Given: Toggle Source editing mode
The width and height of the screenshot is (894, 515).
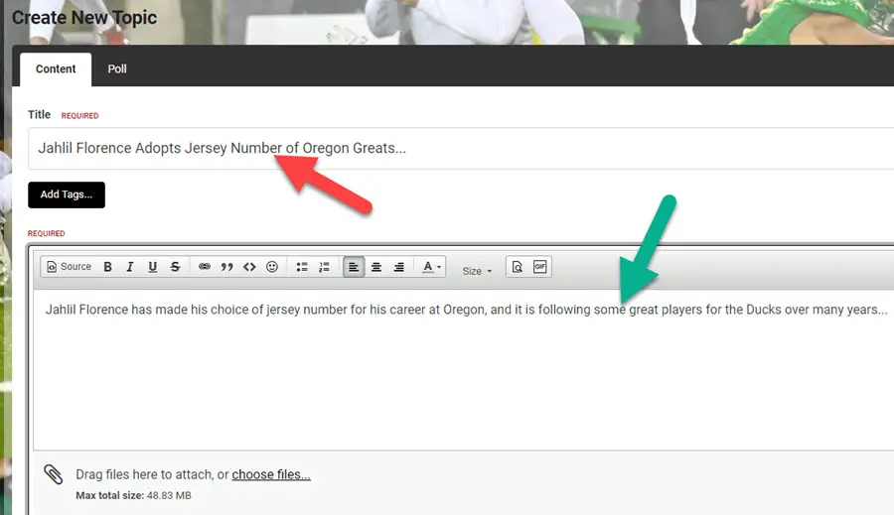Looking at the screenshot, I should 69,267.
